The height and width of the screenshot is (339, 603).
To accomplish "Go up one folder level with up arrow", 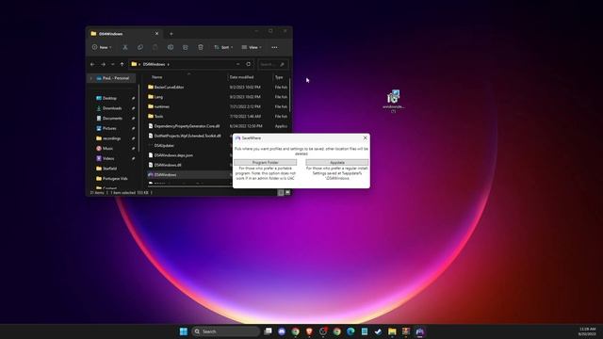I will [122, 64].
